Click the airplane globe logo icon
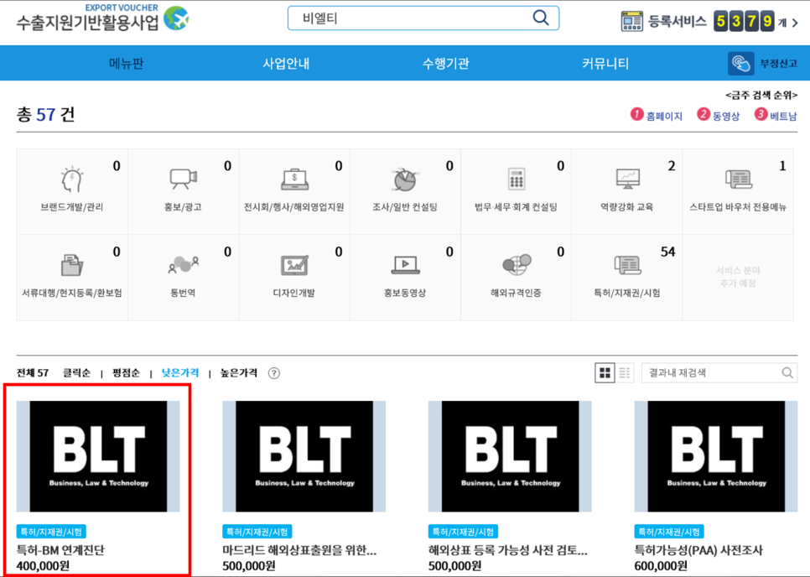The width and height of the screenshot is (810, 577). (176, 18)
